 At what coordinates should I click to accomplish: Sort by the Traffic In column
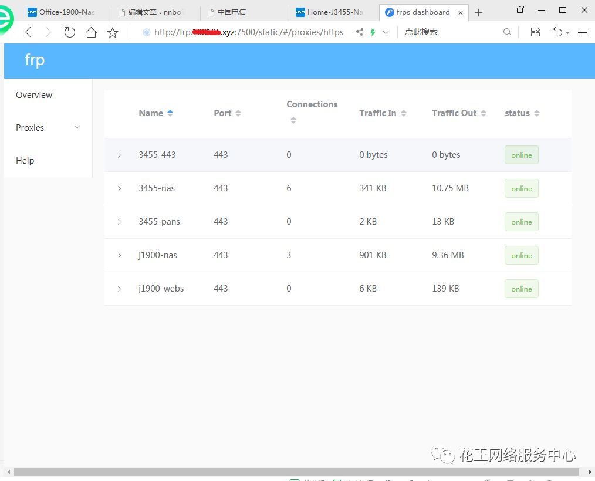coord(404,113)
